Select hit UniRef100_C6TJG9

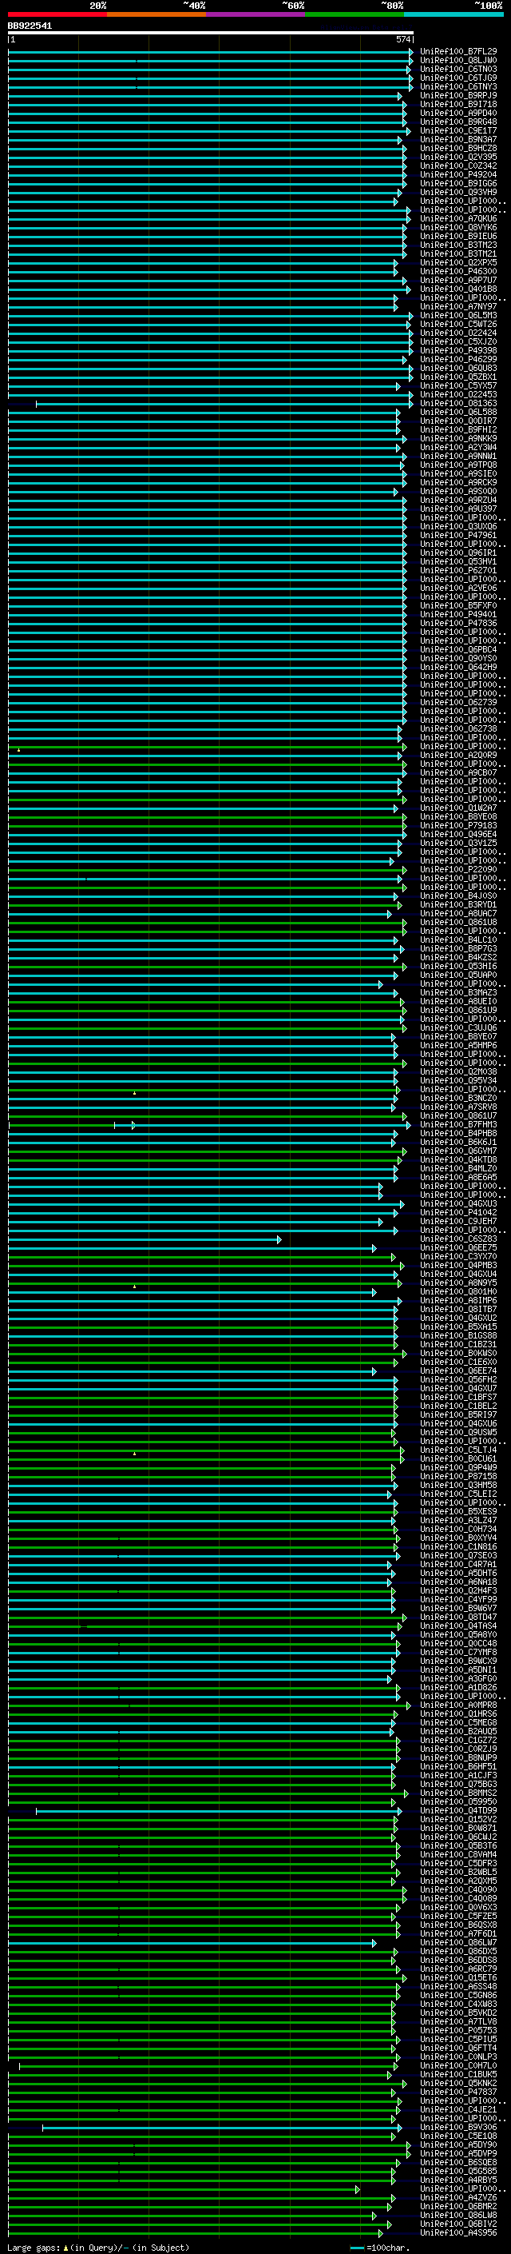click(x=458, y=78)
